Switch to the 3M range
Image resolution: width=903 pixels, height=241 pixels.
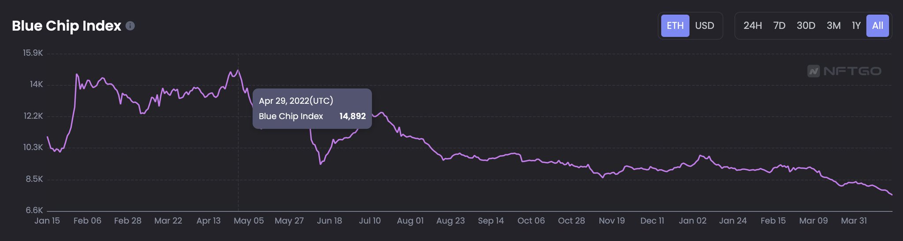[x=833, y=26]
